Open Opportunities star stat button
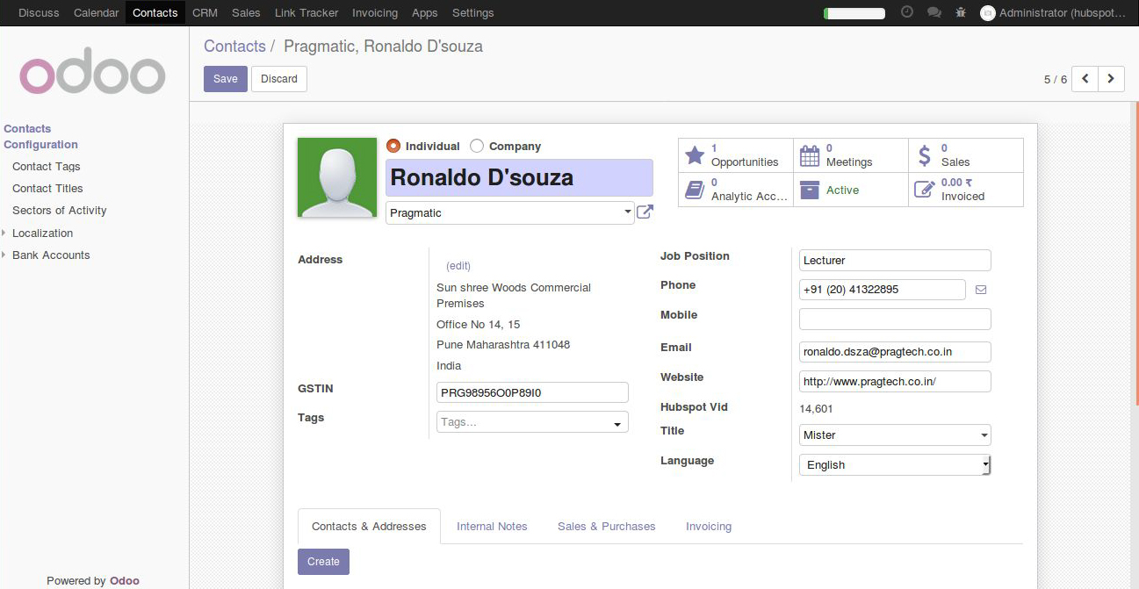1139x589 pixels. point(736,155)
